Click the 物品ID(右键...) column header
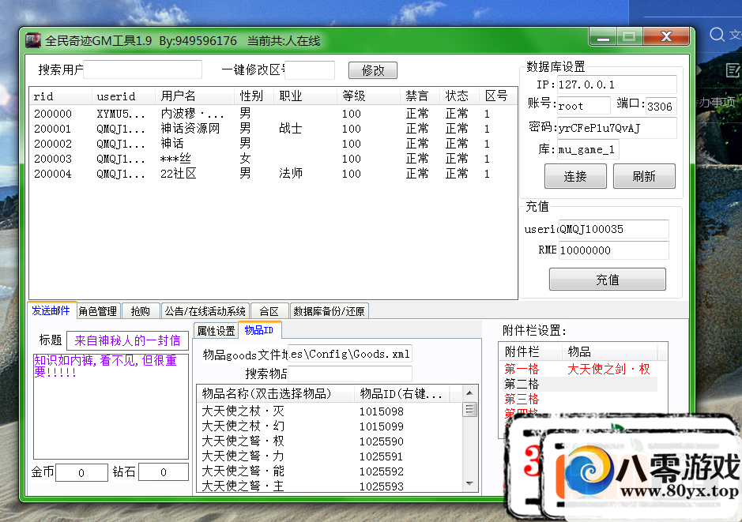The image size is (742, 522). coord(401,393)
